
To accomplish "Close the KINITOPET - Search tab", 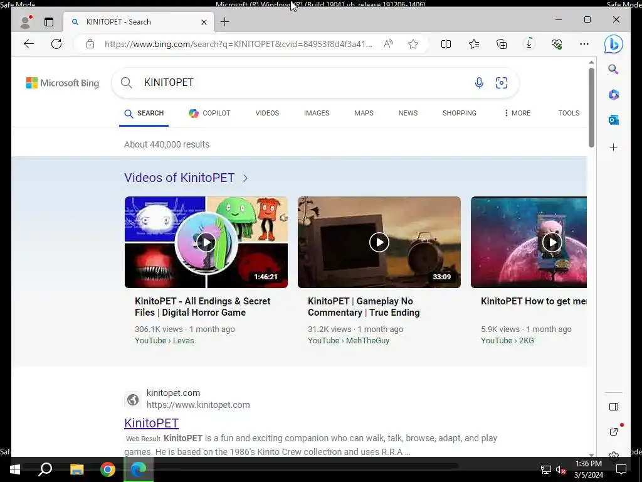I will point(204,22).
